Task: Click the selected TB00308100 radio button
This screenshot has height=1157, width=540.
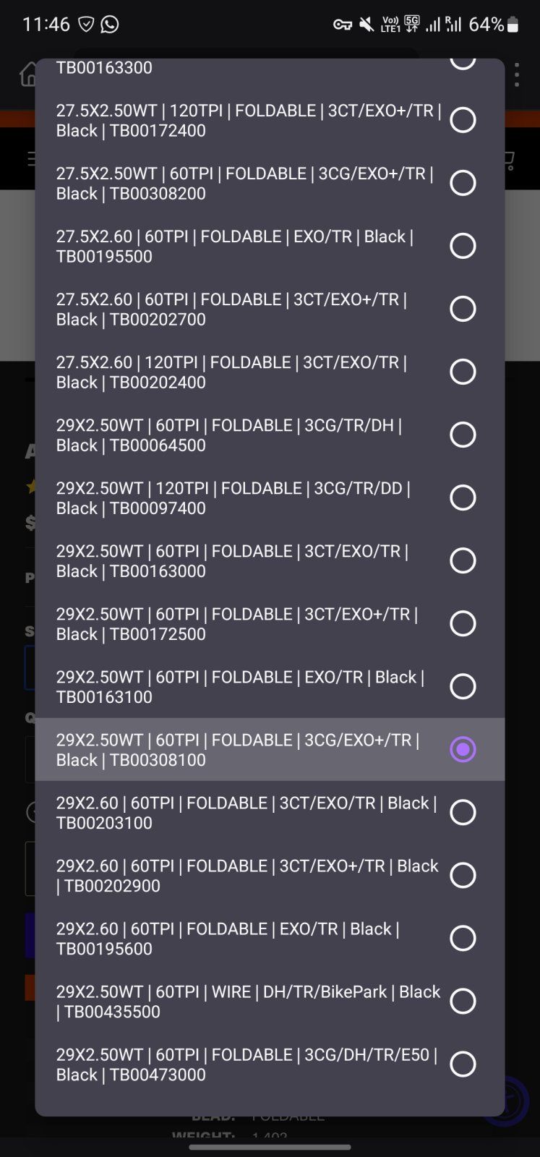Action: coord(463,749)
